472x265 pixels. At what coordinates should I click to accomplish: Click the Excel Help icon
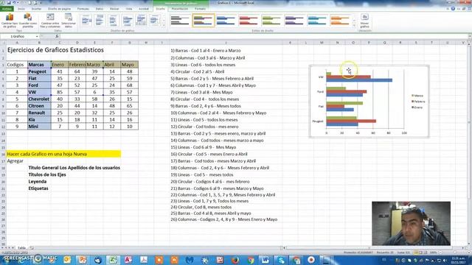coord(453,9)
